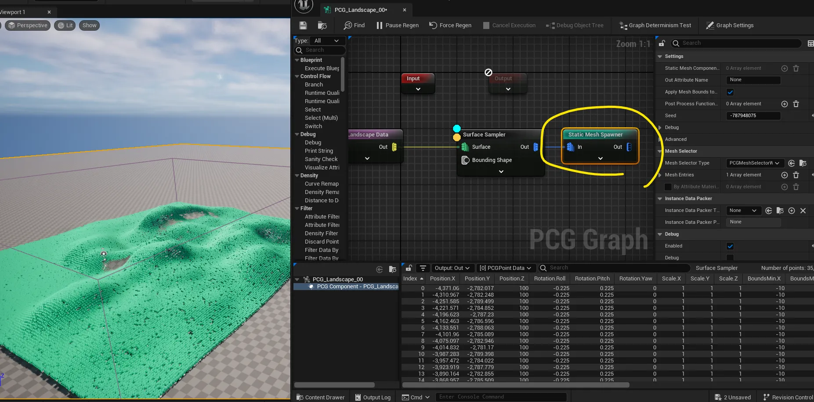Close the PCG_Landscape_00 tab
Viewport: 814px width, 402px height.
[405, 10]
